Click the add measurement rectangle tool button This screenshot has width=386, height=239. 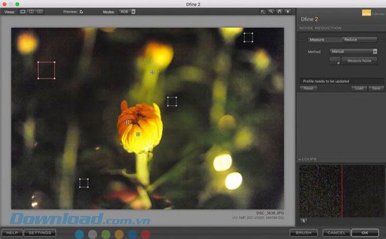point(335,61)
